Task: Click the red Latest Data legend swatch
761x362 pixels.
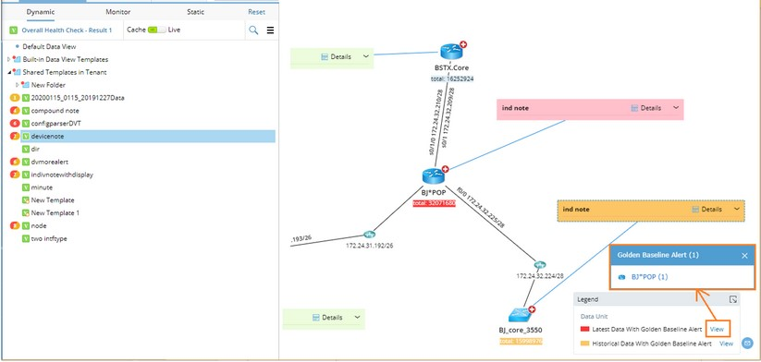Action: 584,330
